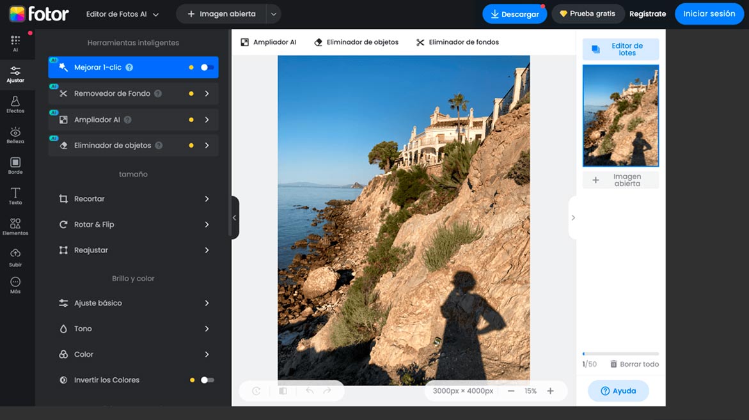Screen dimensions: 749x420
Task: Click the Color palette icon
Action: (63, 355)
